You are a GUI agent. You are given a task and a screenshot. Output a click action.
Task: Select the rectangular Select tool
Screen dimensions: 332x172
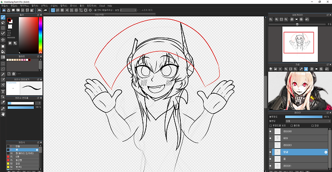pyautogui.click(x=3, y=64)
